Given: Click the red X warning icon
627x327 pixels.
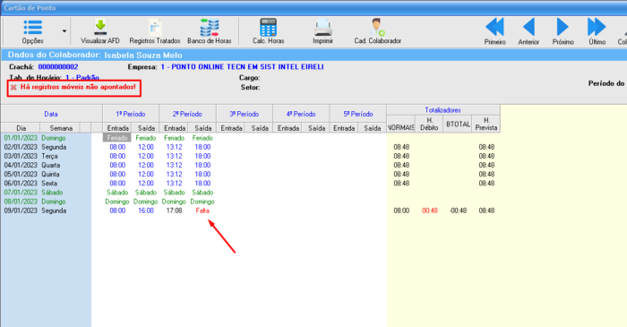Looking at the screenshot, I should pos(13,87).
